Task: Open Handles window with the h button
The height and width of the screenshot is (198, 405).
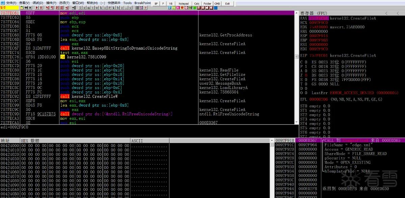Action: click(101, 7)
